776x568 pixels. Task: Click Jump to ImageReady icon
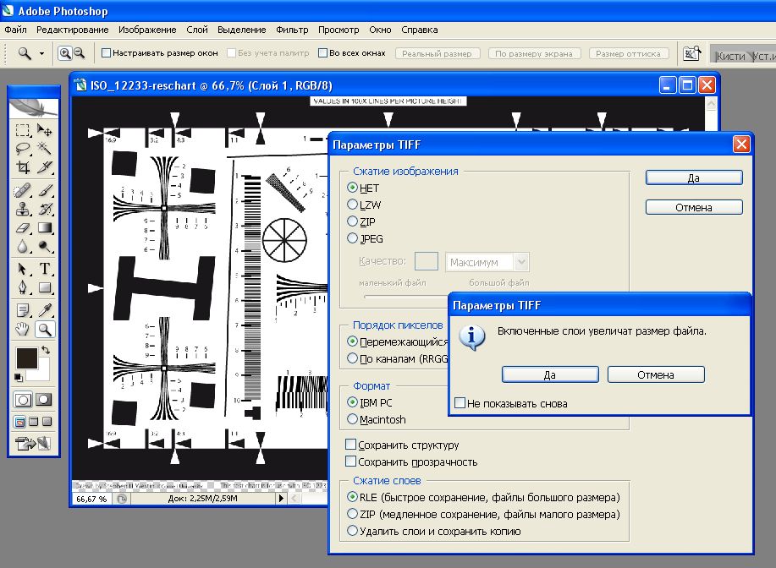click(33, 444)
